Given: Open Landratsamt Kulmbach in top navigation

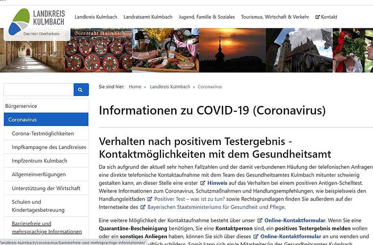Looking at the screenshot, I should pyautogui.click(x=148, y=17).
